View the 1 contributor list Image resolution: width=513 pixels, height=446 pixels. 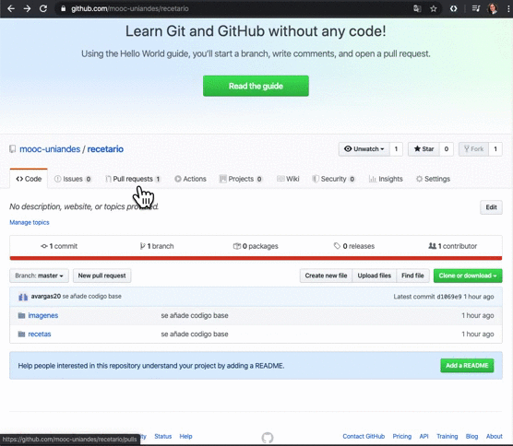tap(453, 246)
